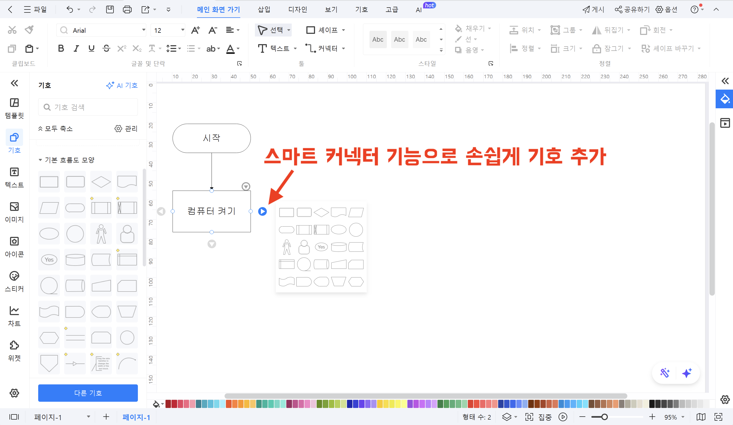Screen dimensions: 733x425
Task: Click the AI 기호 link
Action: [122, 85]
